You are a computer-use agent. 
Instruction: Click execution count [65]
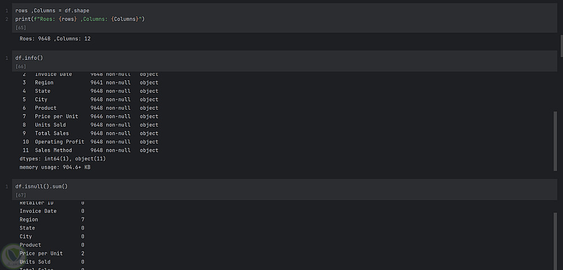[x=21, y=27]
